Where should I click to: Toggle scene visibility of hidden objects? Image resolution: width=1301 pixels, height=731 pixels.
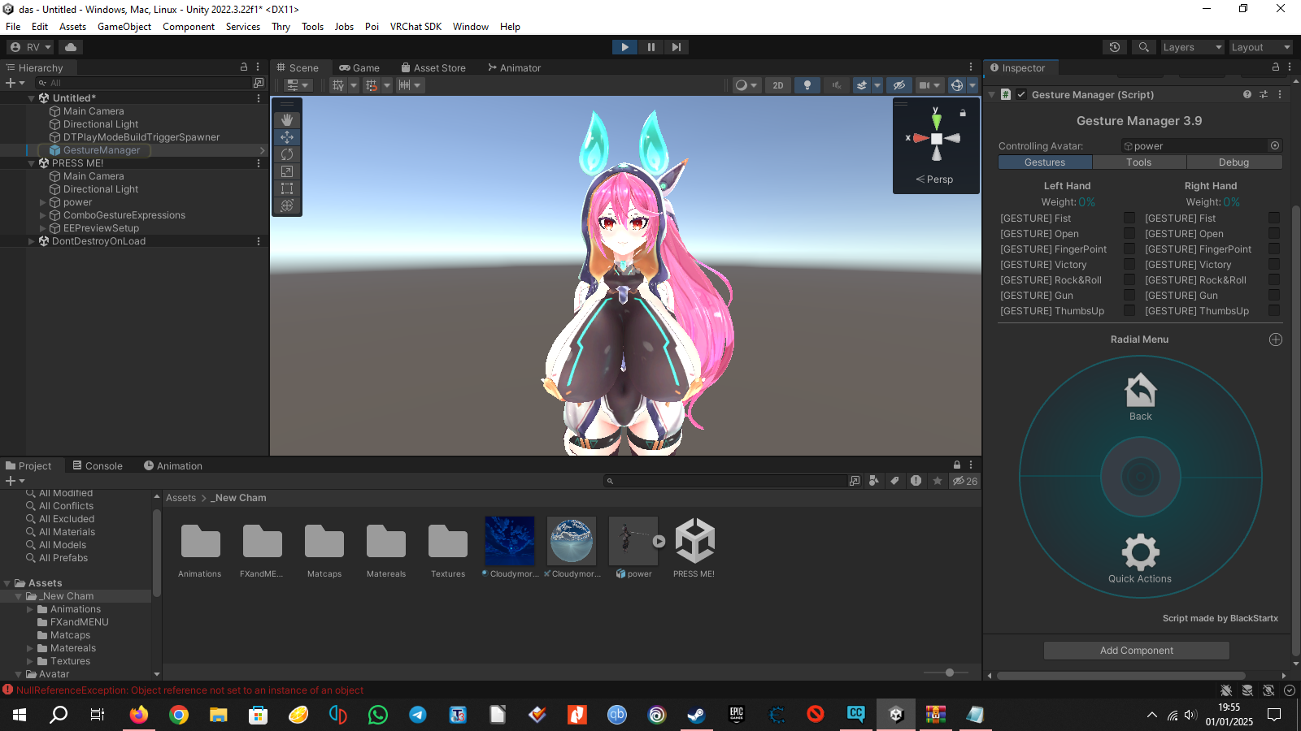(x=899, y=85)
